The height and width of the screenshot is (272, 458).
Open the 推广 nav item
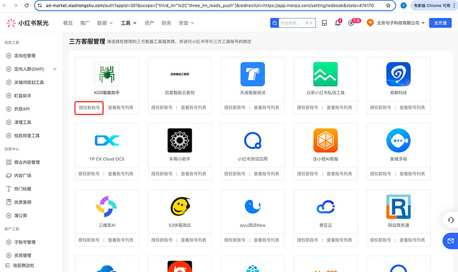(85, 23)
